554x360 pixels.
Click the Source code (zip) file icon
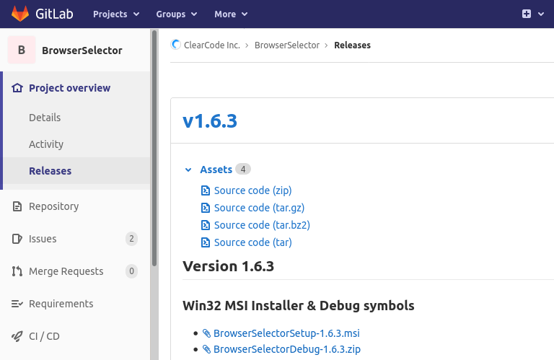coord(206,190)
